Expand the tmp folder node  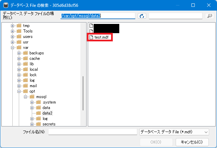click(x=12, y=26)
